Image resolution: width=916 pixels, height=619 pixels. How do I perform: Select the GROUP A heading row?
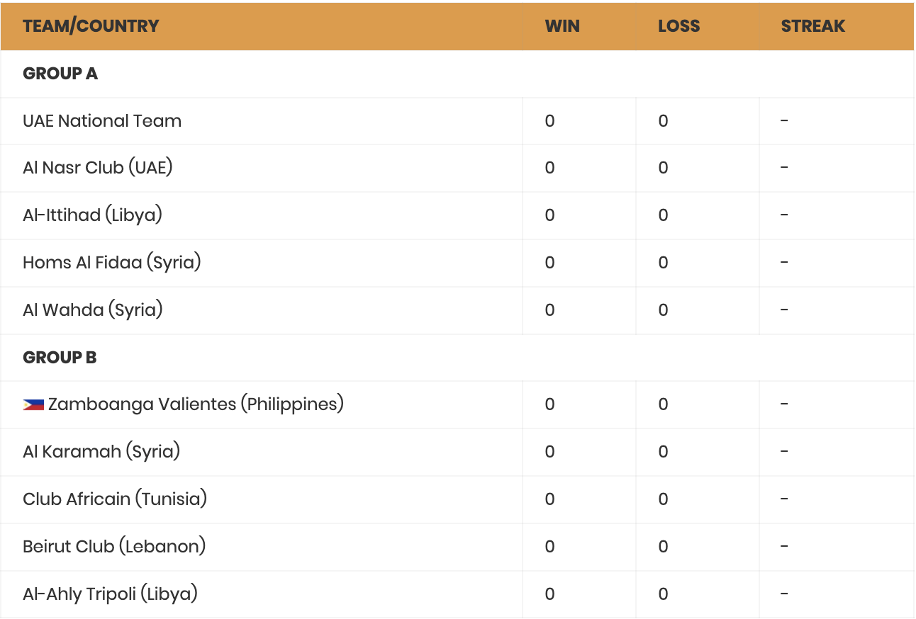pos(60,74)
